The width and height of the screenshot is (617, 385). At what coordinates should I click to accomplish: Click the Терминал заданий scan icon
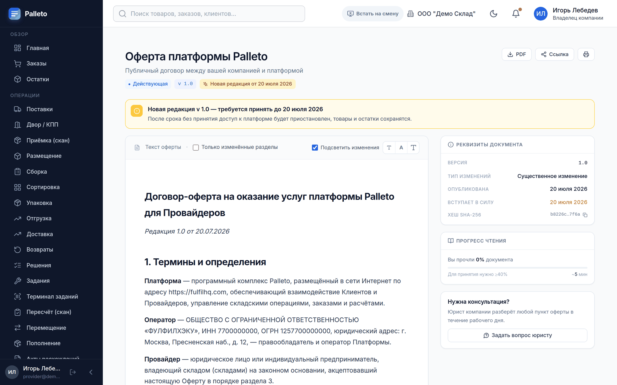(18, 297)
